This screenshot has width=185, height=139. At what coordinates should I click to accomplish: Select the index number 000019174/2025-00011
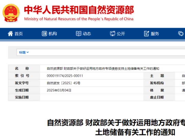tap(65, 76)
